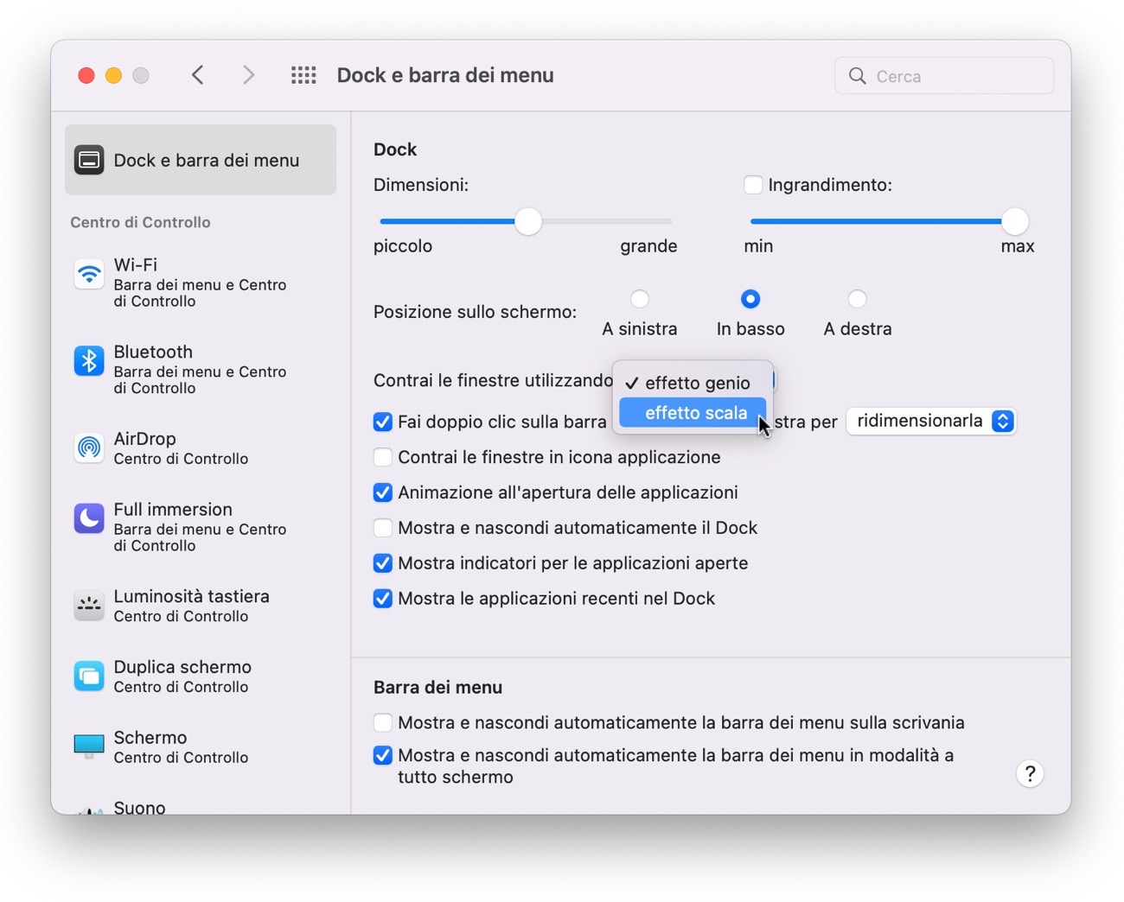
Task: Uncheck Animazione all'apertura delle applicazioni
Action: (x=383, y=492)
